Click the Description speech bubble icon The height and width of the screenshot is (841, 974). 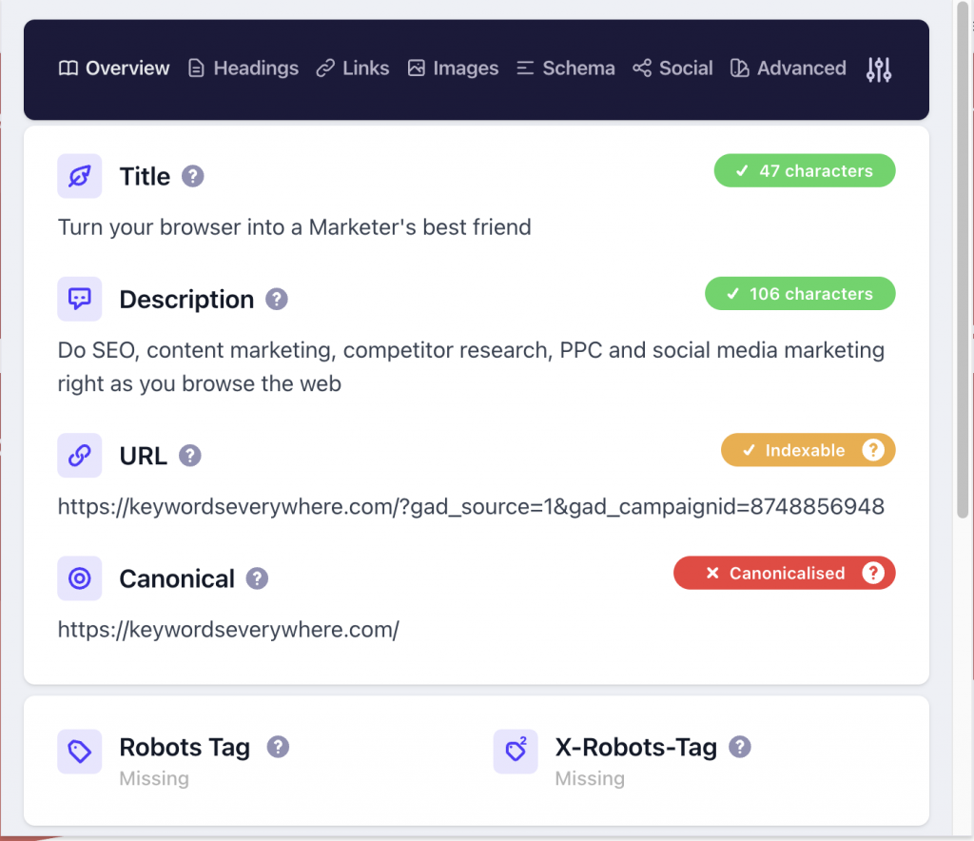[x=80, y=300]
